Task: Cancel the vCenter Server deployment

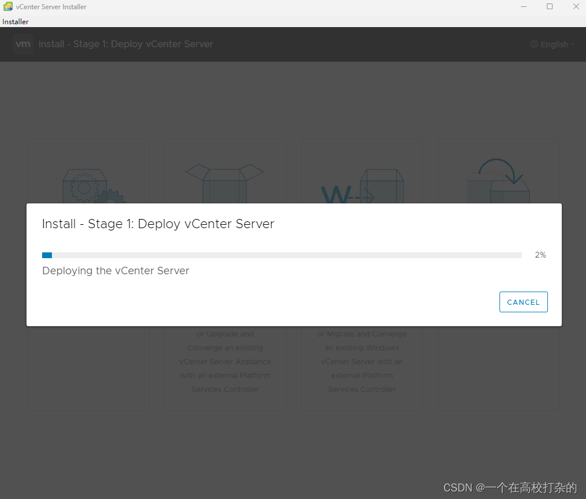Action: pos(523,302)
